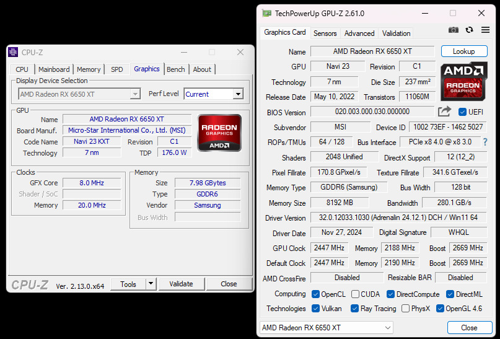Click the Bus Interface value field
Image resolution: width=500 pixels, height=339 pixels.
coord(440,142)
